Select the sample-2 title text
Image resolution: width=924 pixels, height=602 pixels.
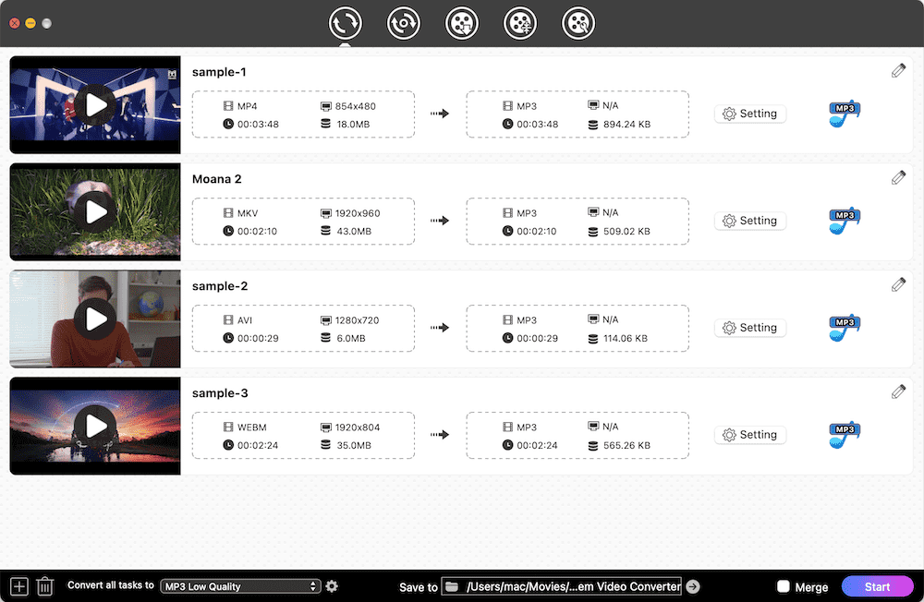[x=220, y=286]
